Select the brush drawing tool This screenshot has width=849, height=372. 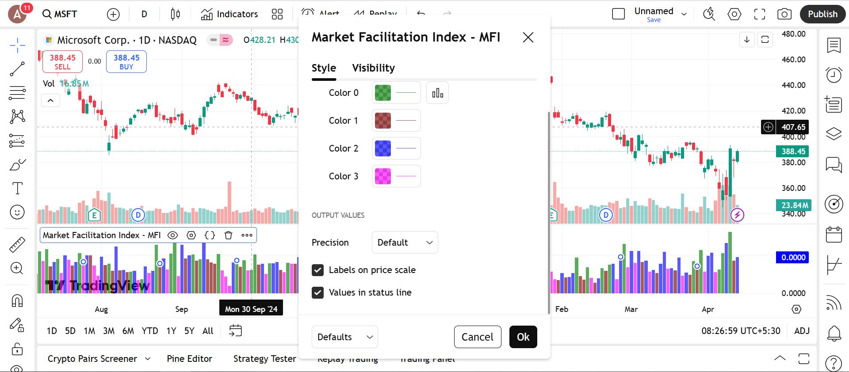tap(17, 164)
